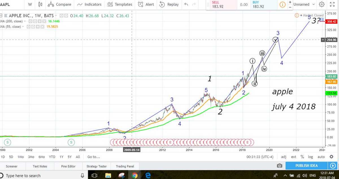
Task: Open File Explorer from taskbar
Action: [x=108, y=175]
